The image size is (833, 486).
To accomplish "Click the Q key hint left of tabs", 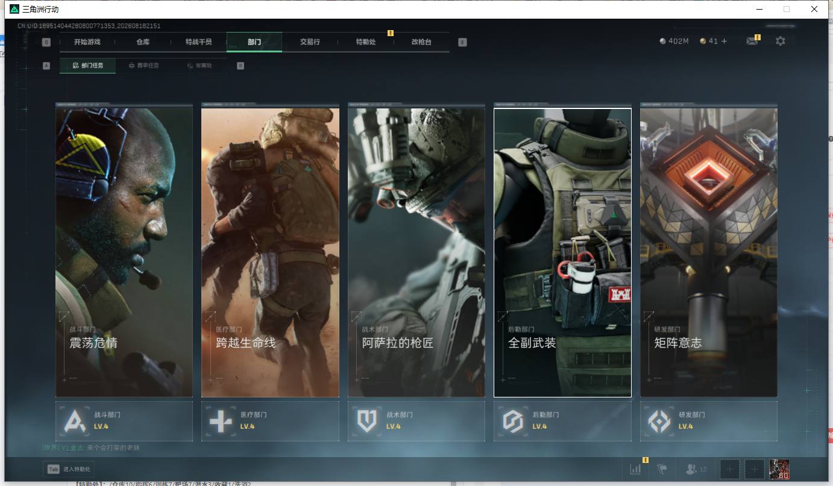I will (x=46, y=42).
